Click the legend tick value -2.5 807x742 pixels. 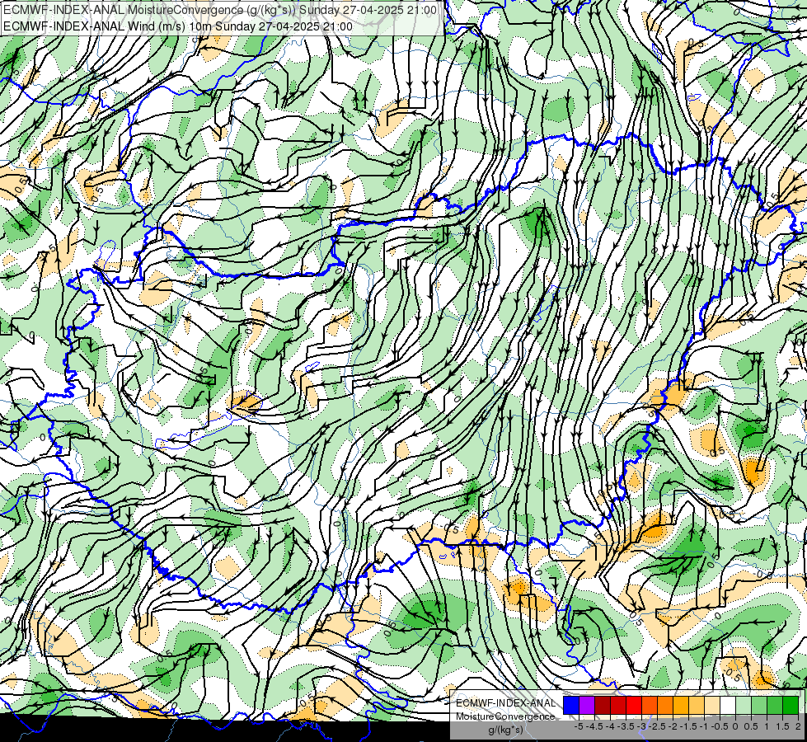click(x=657, y=726)
